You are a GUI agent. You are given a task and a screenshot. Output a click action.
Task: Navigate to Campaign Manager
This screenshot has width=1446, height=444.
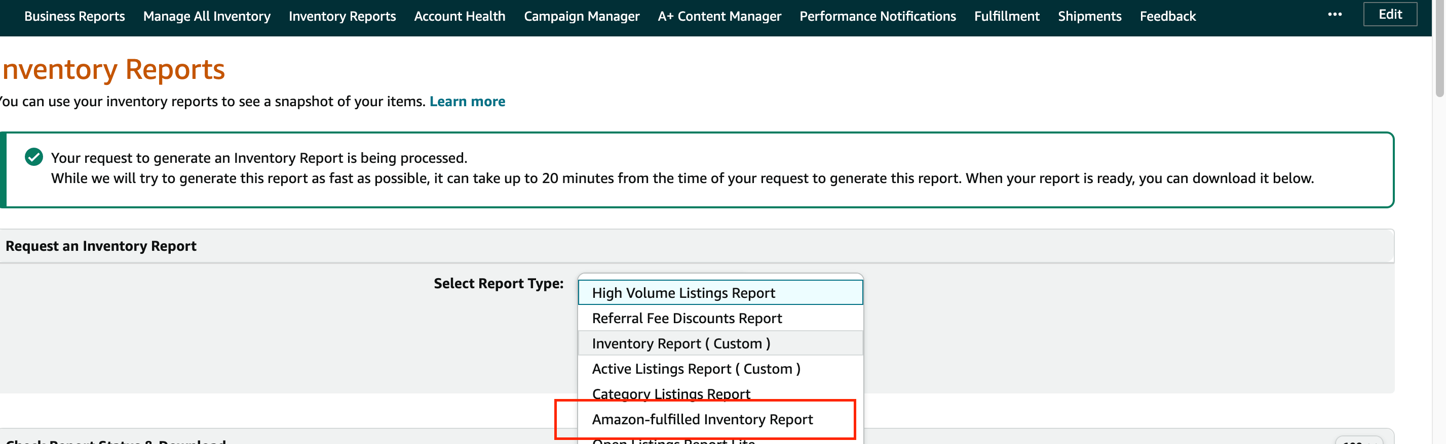581,16
